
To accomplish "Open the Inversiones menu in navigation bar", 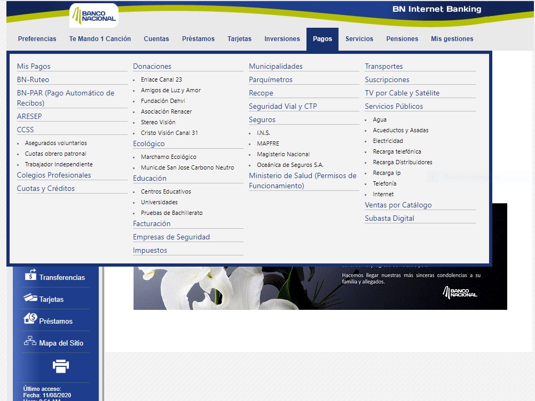I will tap(282, 39).
